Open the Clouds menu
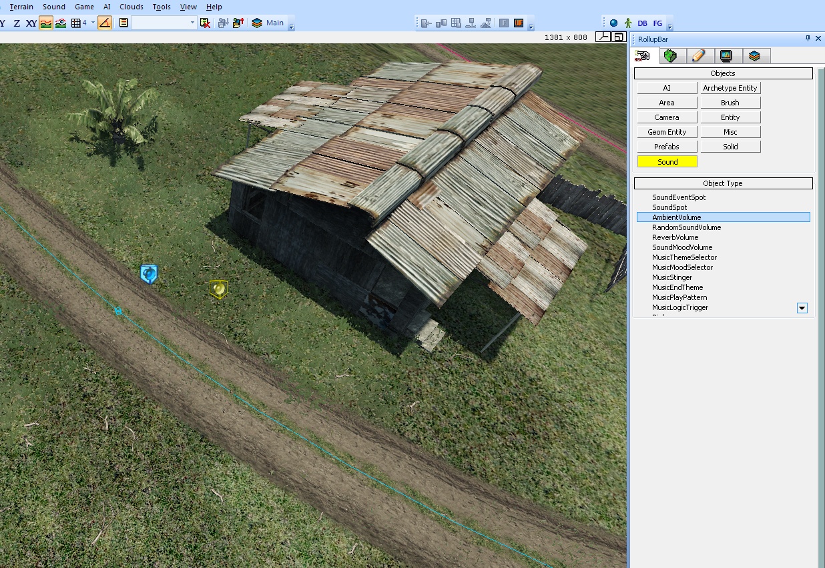This screenshot has height=568, width=825. click(x=131, y=7)
